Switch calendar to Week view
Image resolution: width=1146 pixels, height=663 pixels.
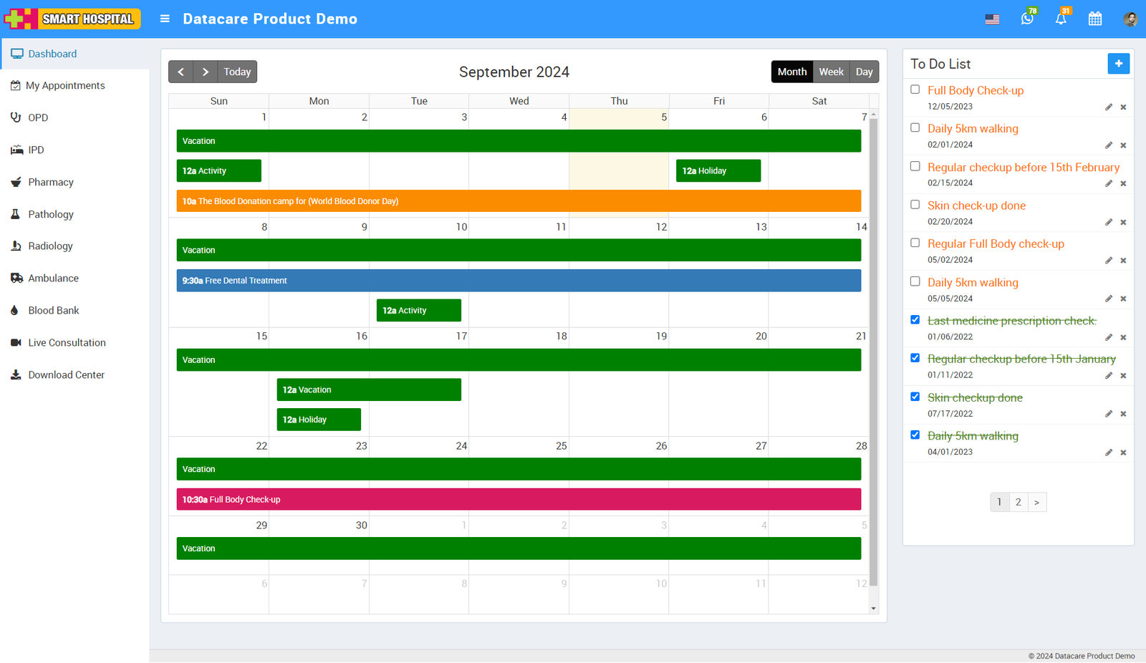pos(831,72)
